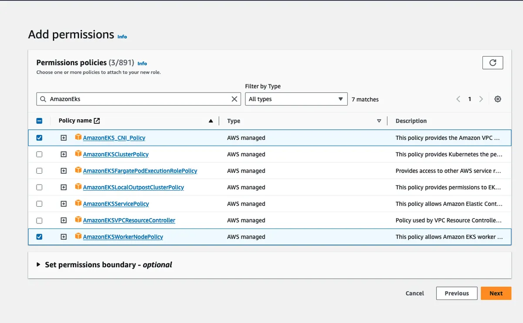Expand Set permissions boundary section
The image size is (523, 323).
[38, 265]
